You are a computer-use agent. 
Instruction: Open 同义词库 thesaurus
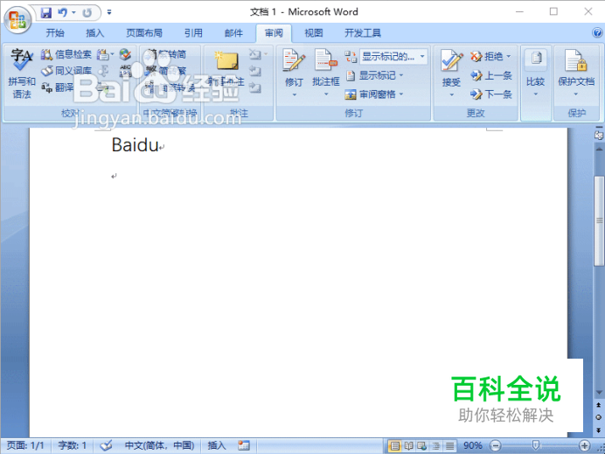(x=66, y=71)
